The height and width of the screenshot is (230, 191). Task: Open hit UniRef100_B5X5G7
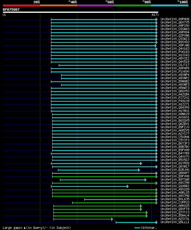click(x=175, y=160)
